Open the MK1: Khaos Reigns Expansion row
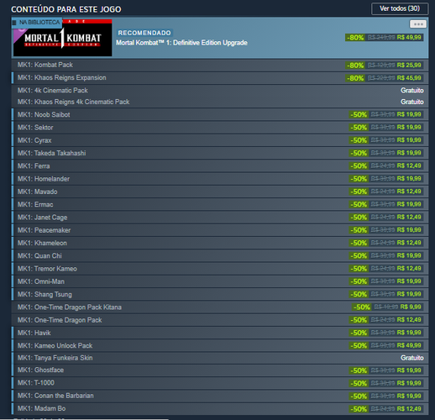Screen dimensions: 435x420 click(x=220, y=78)
